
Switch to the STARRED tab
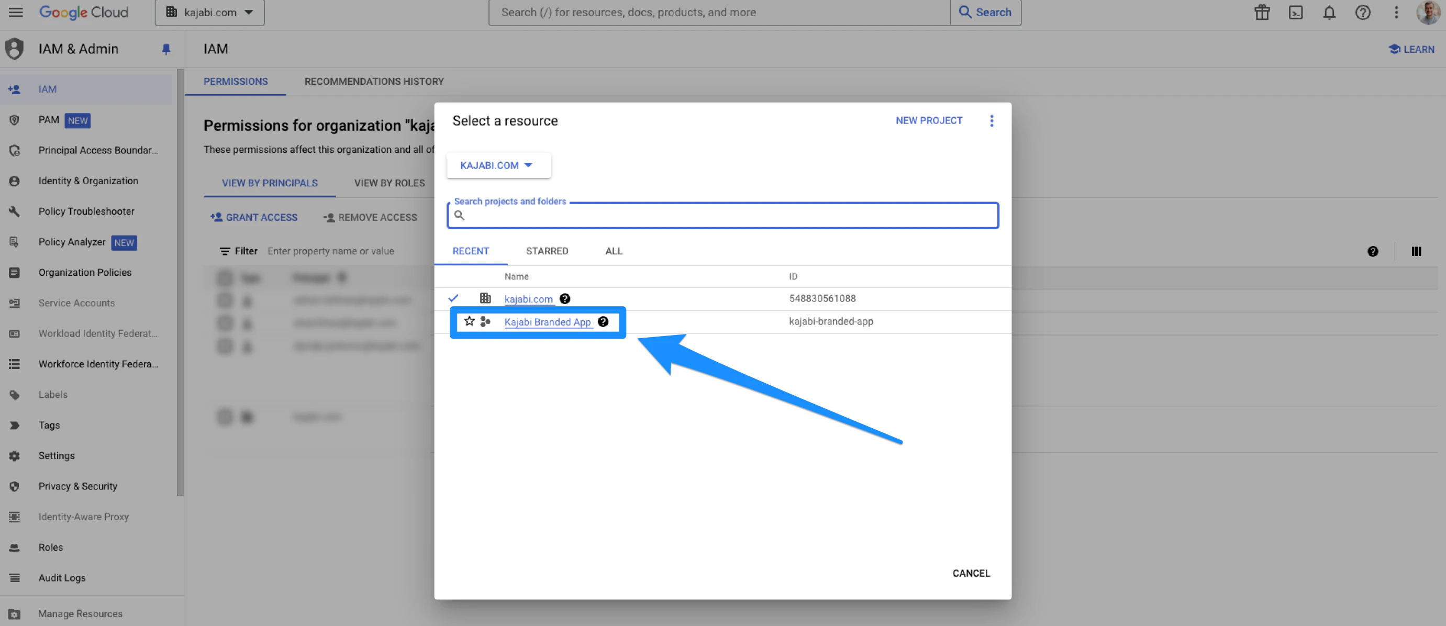[547, 251]
